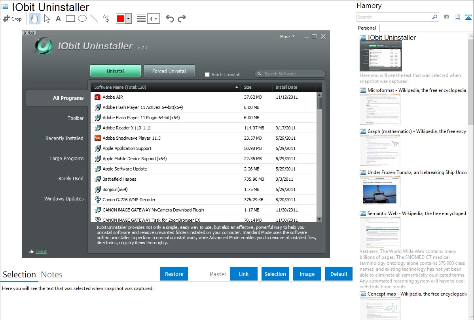Open the line style icon

[141, 19]
